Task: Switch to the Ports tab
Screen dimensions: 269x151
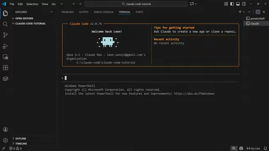Action: click(139, 12)
